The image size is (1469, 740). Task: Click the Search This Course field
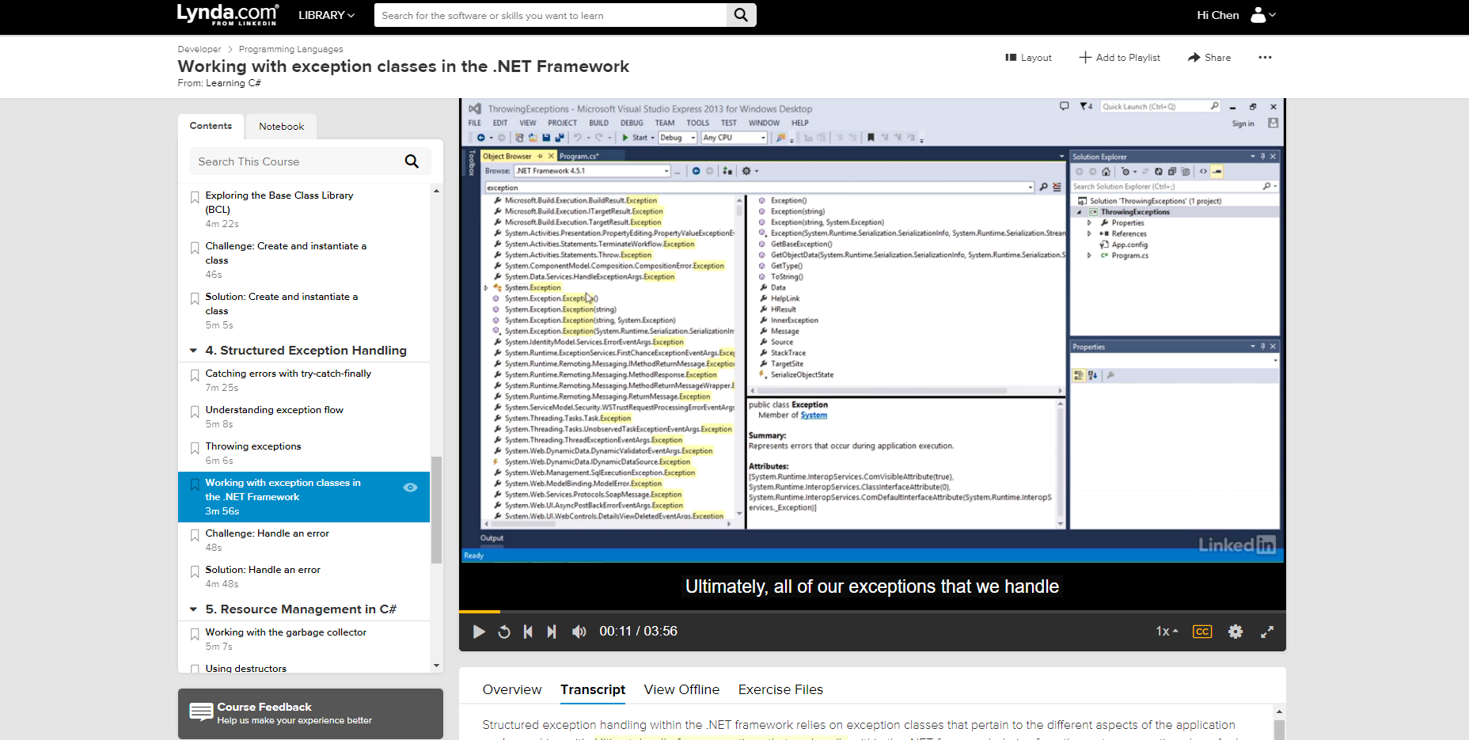pyautogui.click(x=295, y=161)
